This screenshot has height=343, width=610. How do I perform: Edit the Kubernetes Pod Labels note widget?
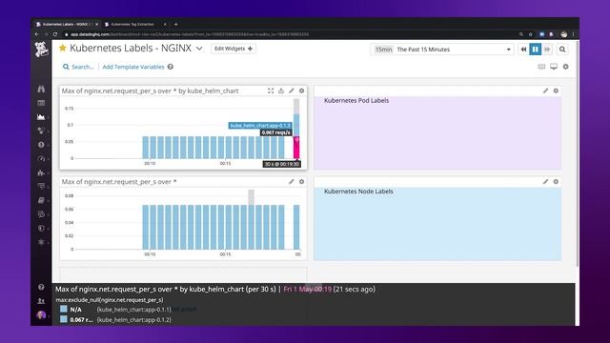pos(545,91)
